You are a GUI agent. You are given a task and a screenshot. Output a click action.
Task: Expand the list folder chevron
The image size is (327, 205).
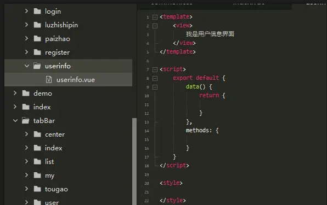coord(26,161)
